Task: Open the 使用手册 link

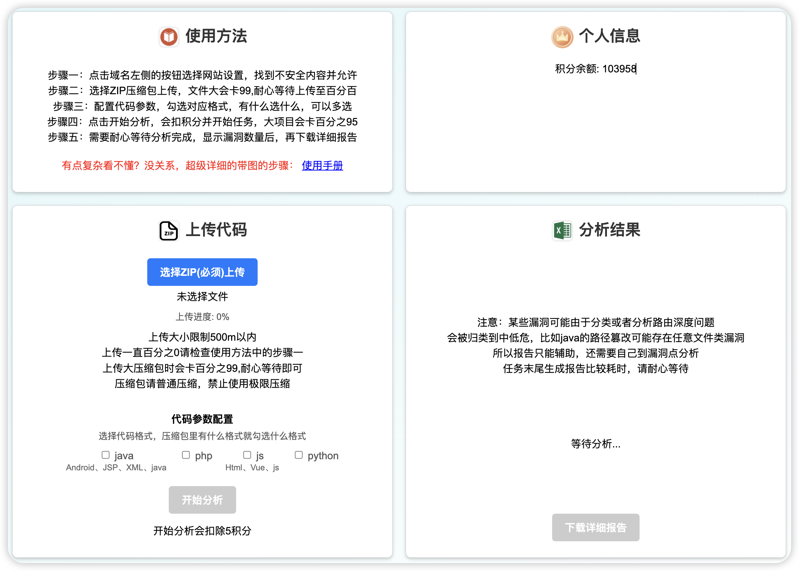Action: point(322,165)
